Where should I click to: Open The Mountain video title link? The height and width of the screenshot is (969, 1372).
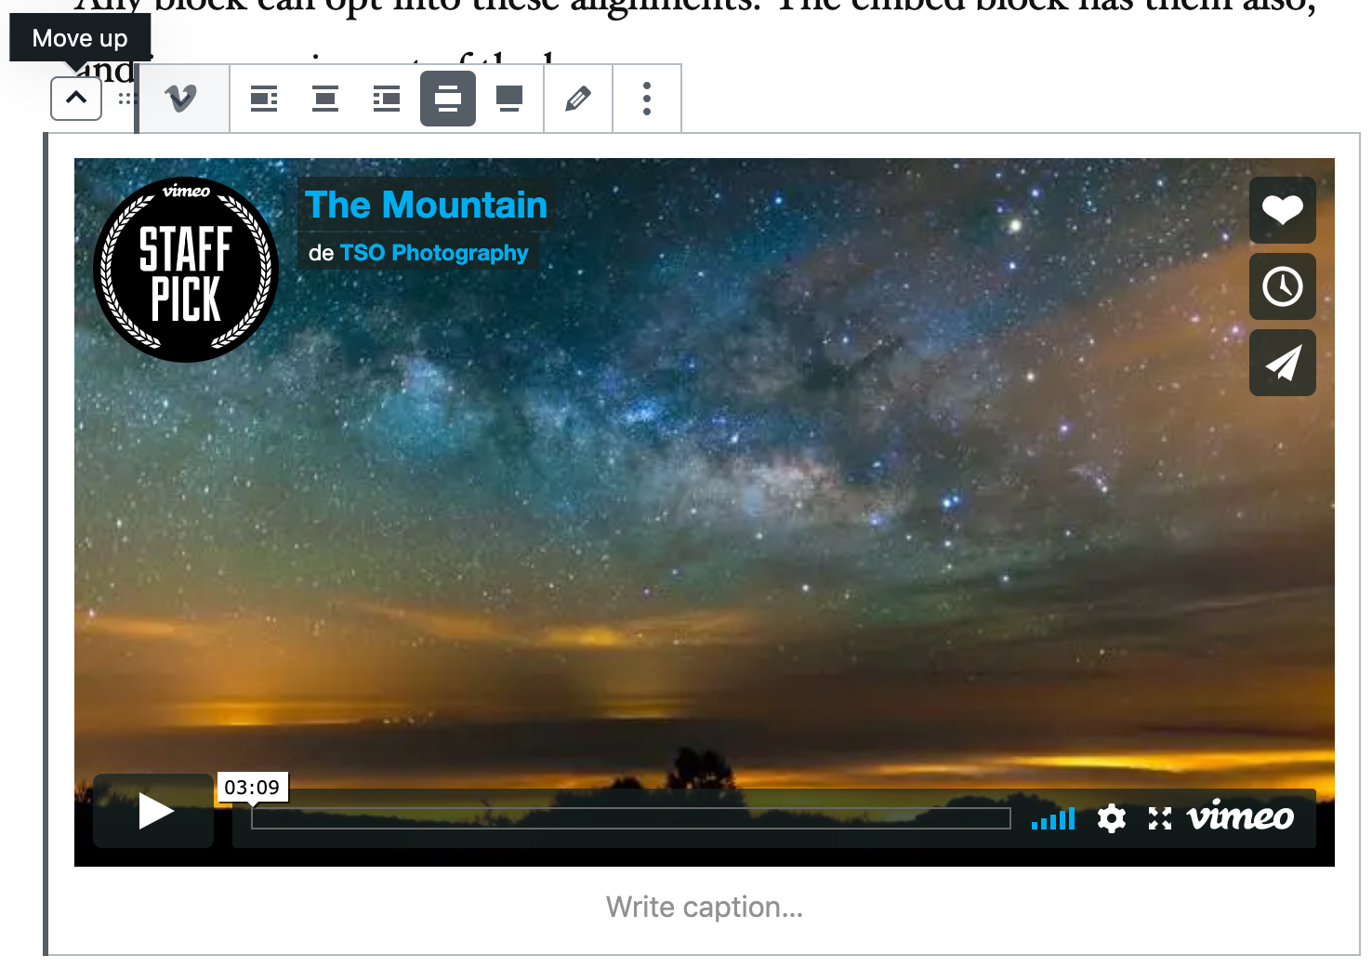click(x=427, y=205)
